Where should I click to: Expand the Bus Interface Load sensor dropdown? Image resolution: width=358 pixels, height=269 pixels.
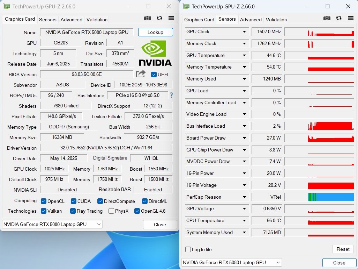244,126
